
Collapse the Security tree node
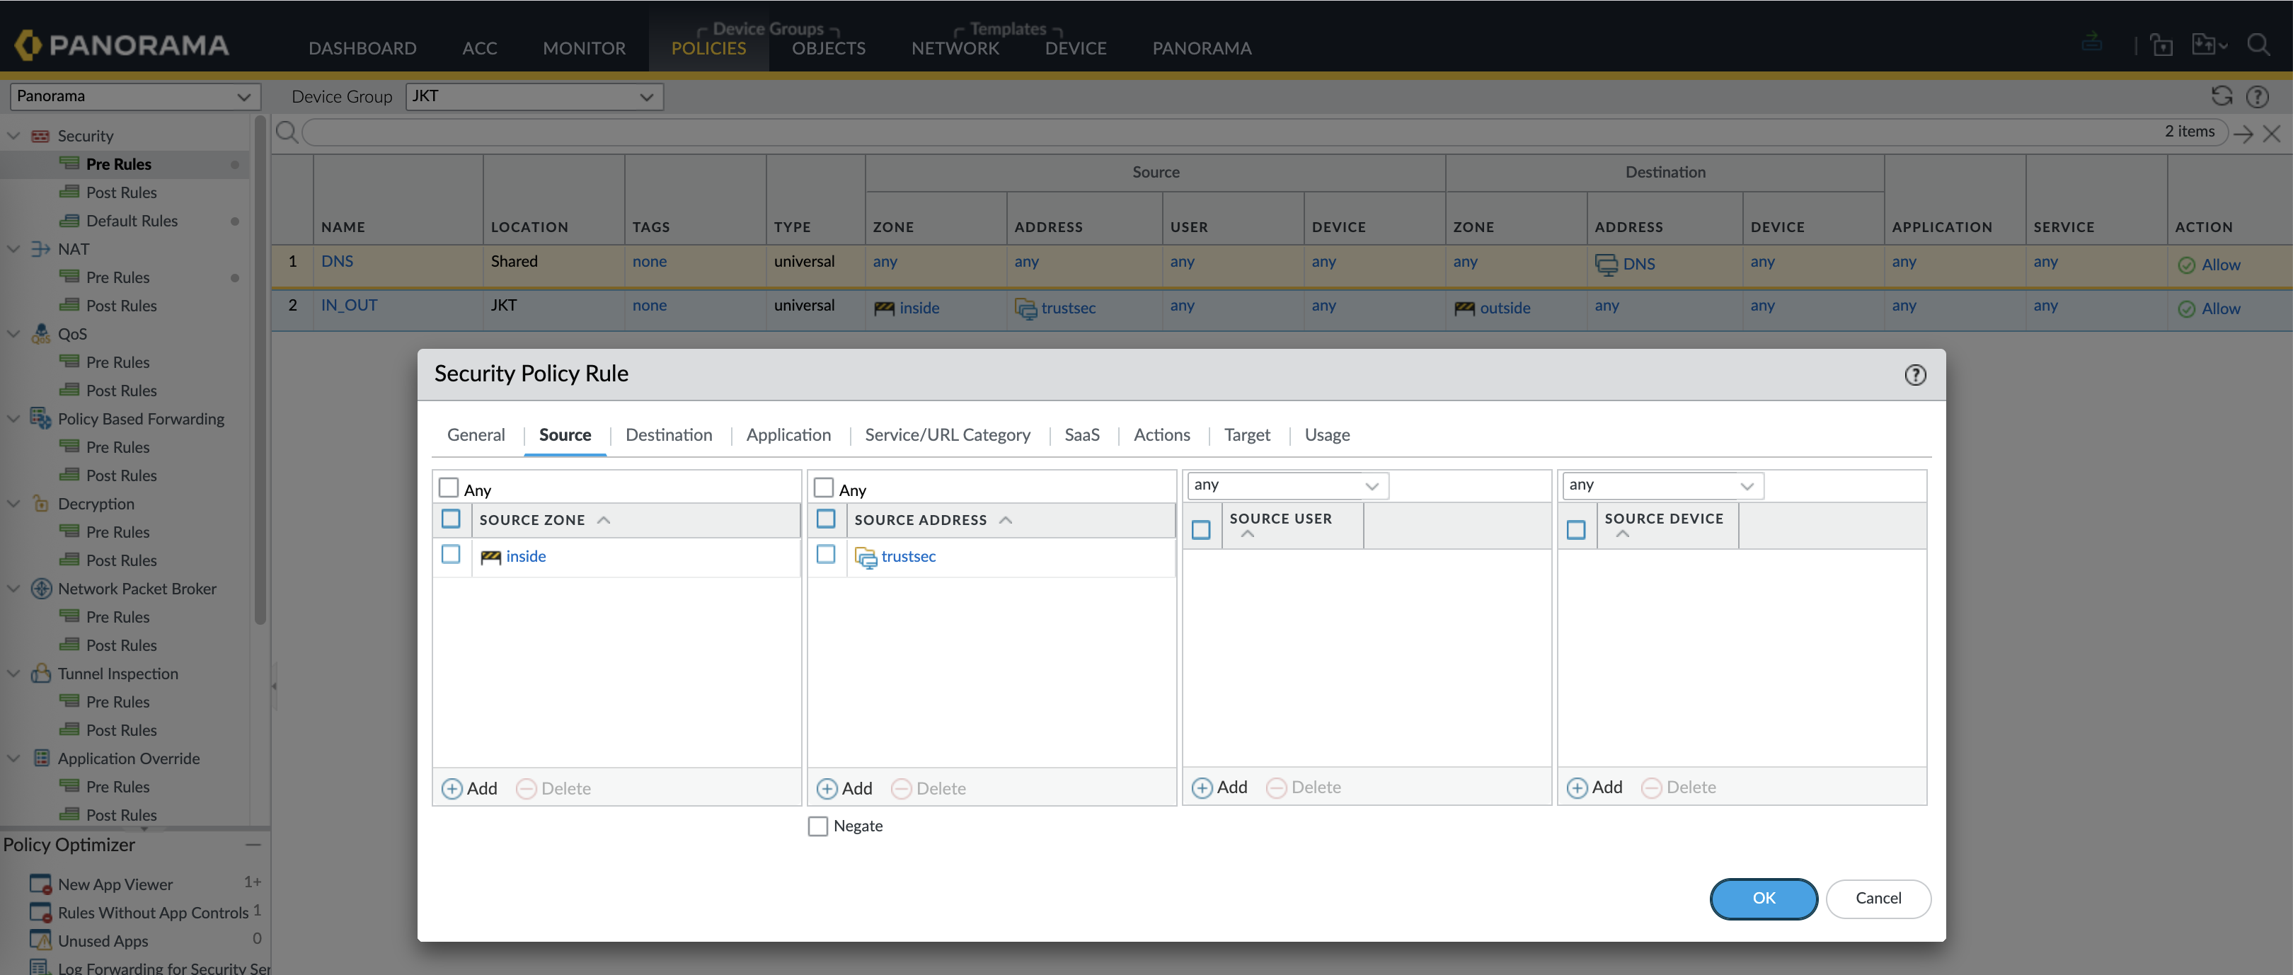[13, 136]
